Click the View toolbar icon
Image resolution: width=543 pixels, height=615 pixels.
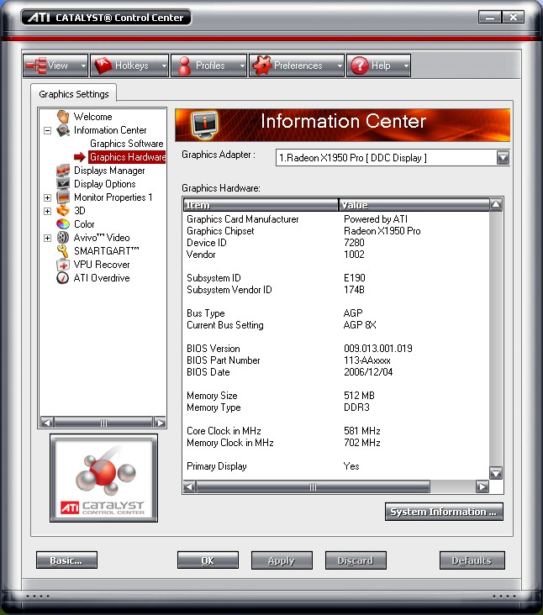(36, 66)
